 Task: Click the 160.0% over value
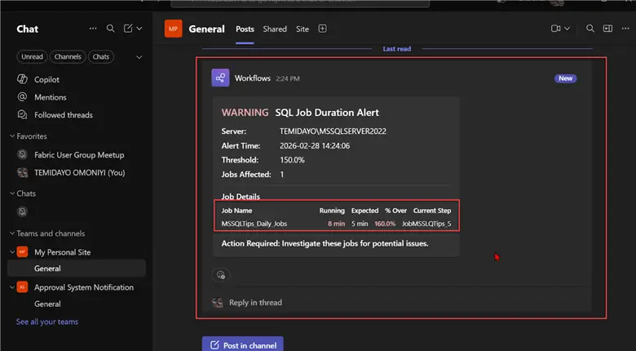385,224
